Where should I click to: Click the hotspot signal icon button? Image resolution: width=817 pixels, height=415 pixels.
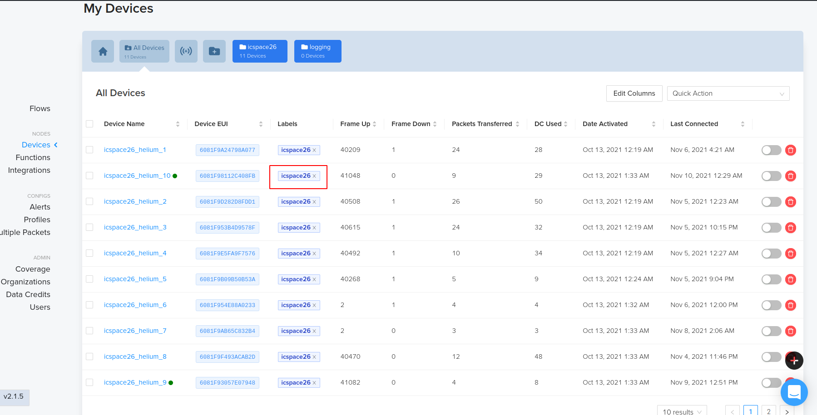[186, 51]
